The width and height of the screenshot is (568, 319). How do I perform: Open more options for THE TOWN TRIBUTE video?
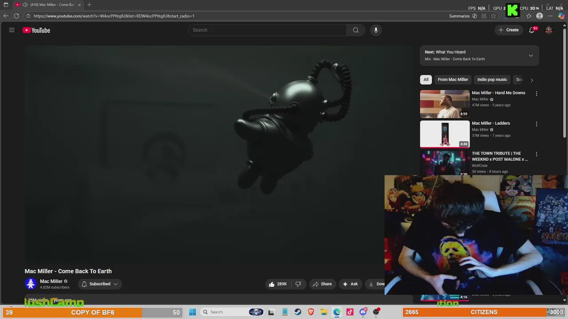click(x=536, y=154)
